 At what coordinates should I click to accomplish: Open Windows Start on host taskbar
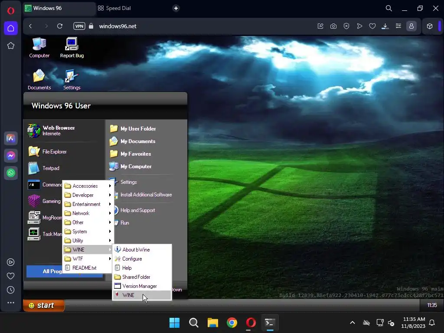point(174,323)
